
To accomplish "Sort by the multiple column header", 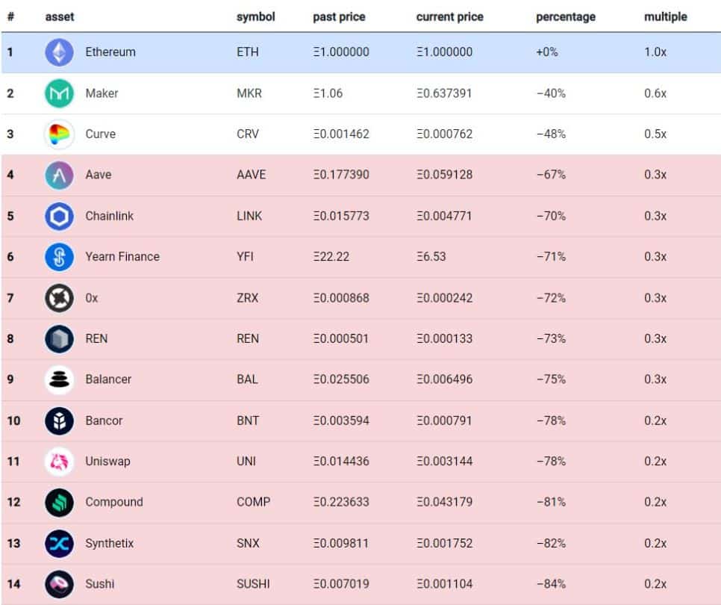I will tap(665, 16).
